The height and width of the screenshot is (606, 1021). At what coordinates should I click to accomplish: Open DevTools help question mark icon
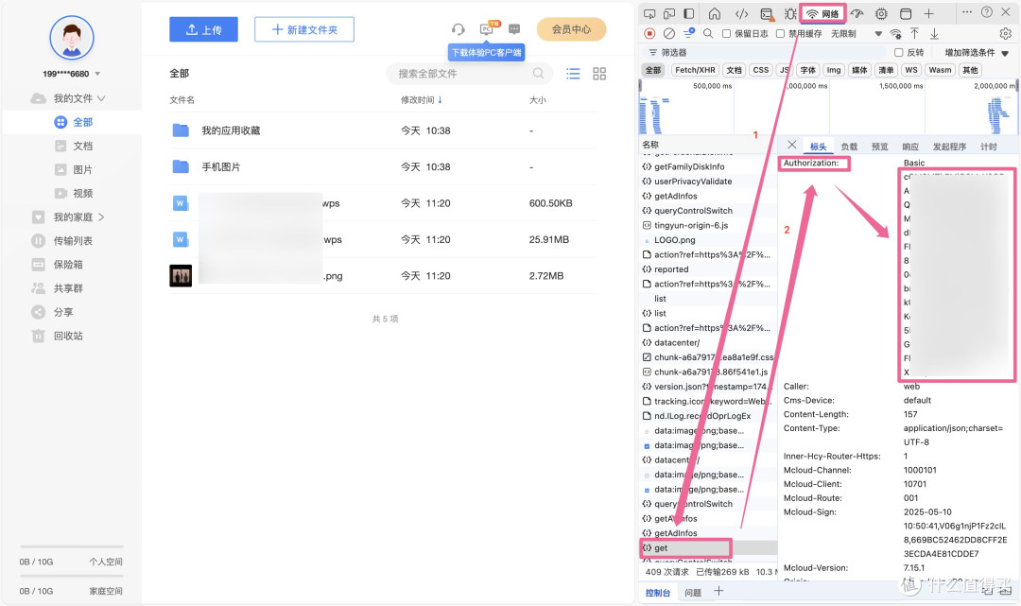986,11
